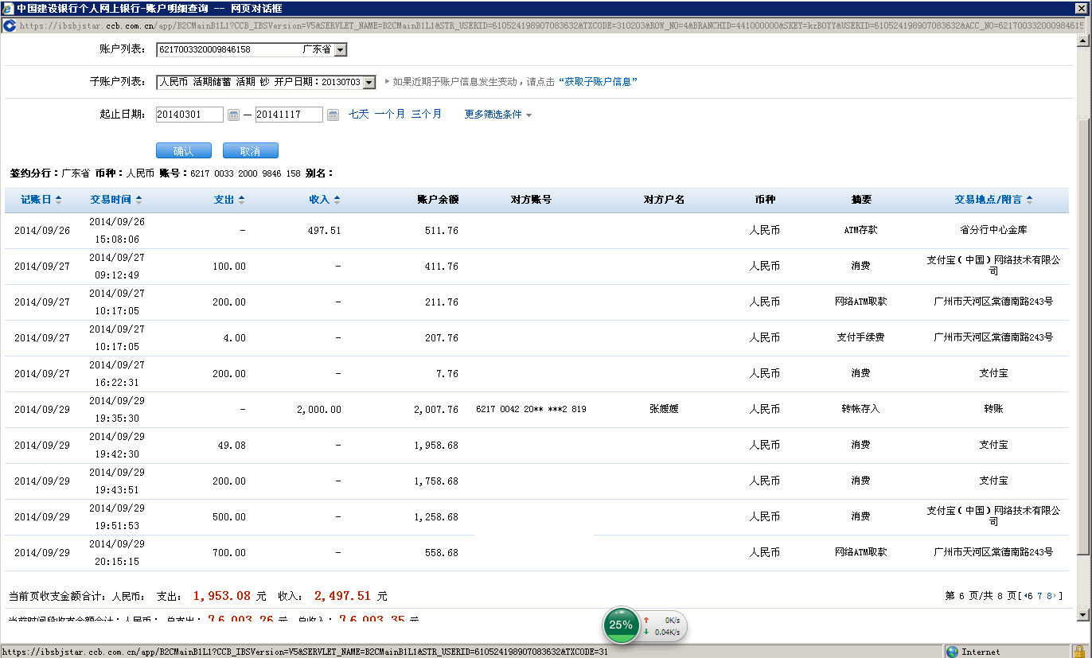The height and width of the screenshot is (658, 1092).
Task: Expand 更多筛选条件 filter options
Action: pos(498,115)
